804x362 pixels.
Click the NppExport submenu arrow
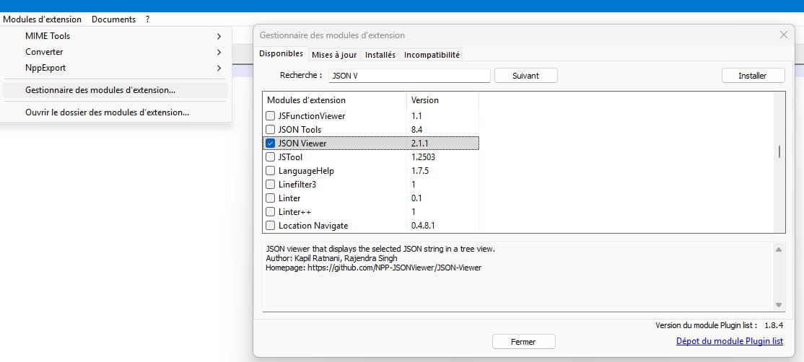(x=219, y=68)
